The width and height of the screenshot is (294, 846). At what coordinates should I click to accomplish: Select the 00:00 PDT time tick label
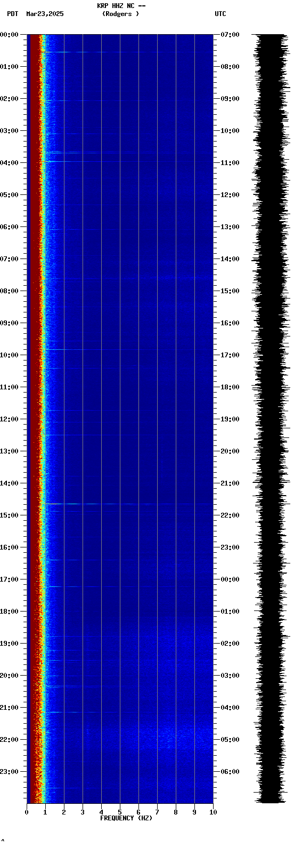tap(10, 35)
